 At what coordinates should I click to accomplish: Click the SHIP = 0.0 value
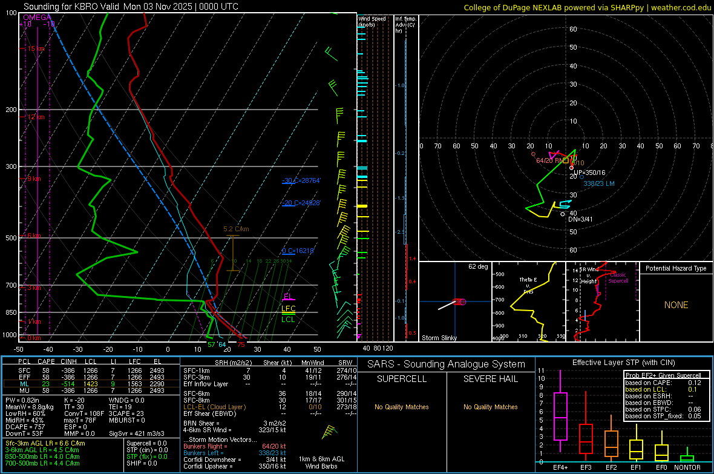(x=142, y=463)
